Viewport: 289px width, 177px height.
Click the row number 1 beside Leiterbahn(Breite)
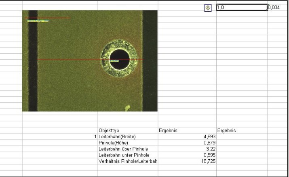(95, 137)
